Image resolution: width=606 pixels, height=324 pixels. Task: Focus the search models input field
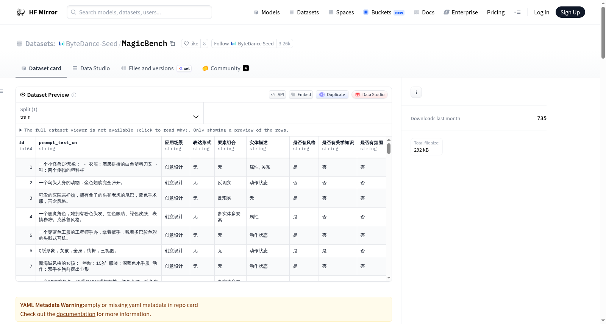click(139, 12)
